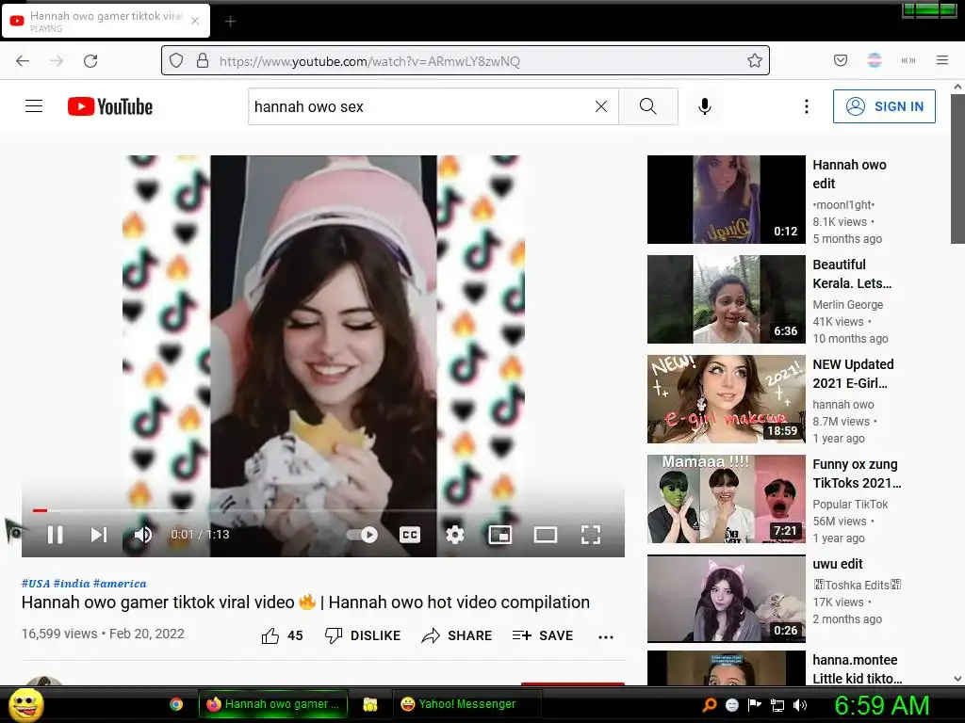Image resolution: width=965 pixels, height=723 pixels.
Task: Open the 'Beautiful Kerala' video thumbnail
Action: click(x=727, y=299)
